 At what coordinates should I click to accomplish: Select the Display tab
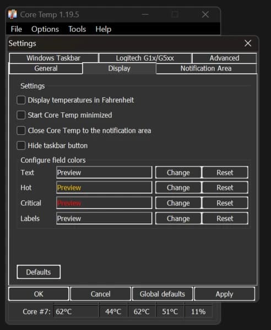coord(120,68)
